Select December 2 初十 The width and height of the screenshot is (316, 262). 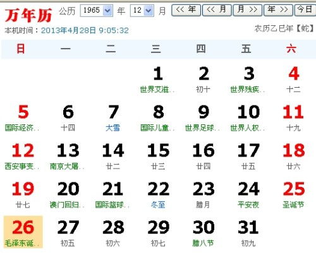(x=204, y=80)
